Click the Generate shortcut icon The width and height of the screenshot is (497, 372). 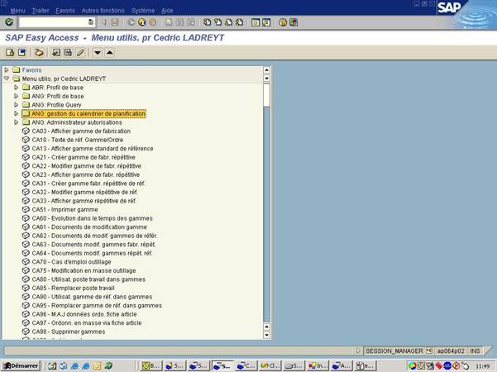click(x=266, y=22)
